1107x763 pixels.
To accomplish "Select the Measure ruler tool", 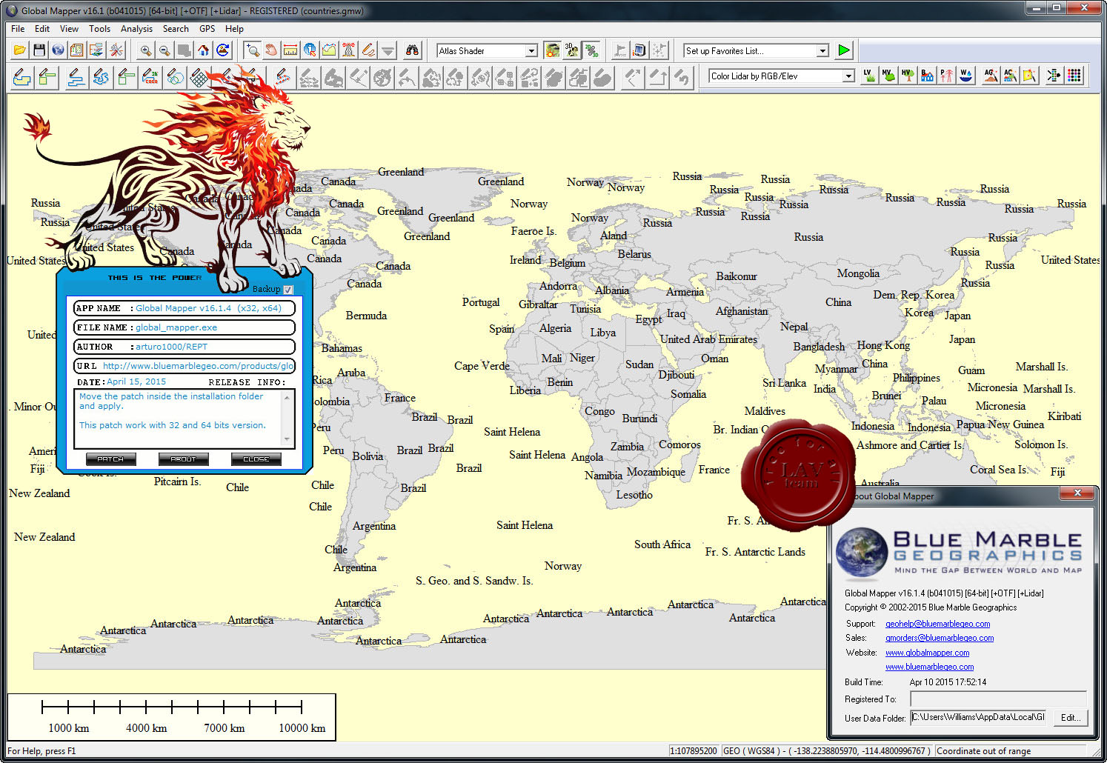I will coord(290,50).
